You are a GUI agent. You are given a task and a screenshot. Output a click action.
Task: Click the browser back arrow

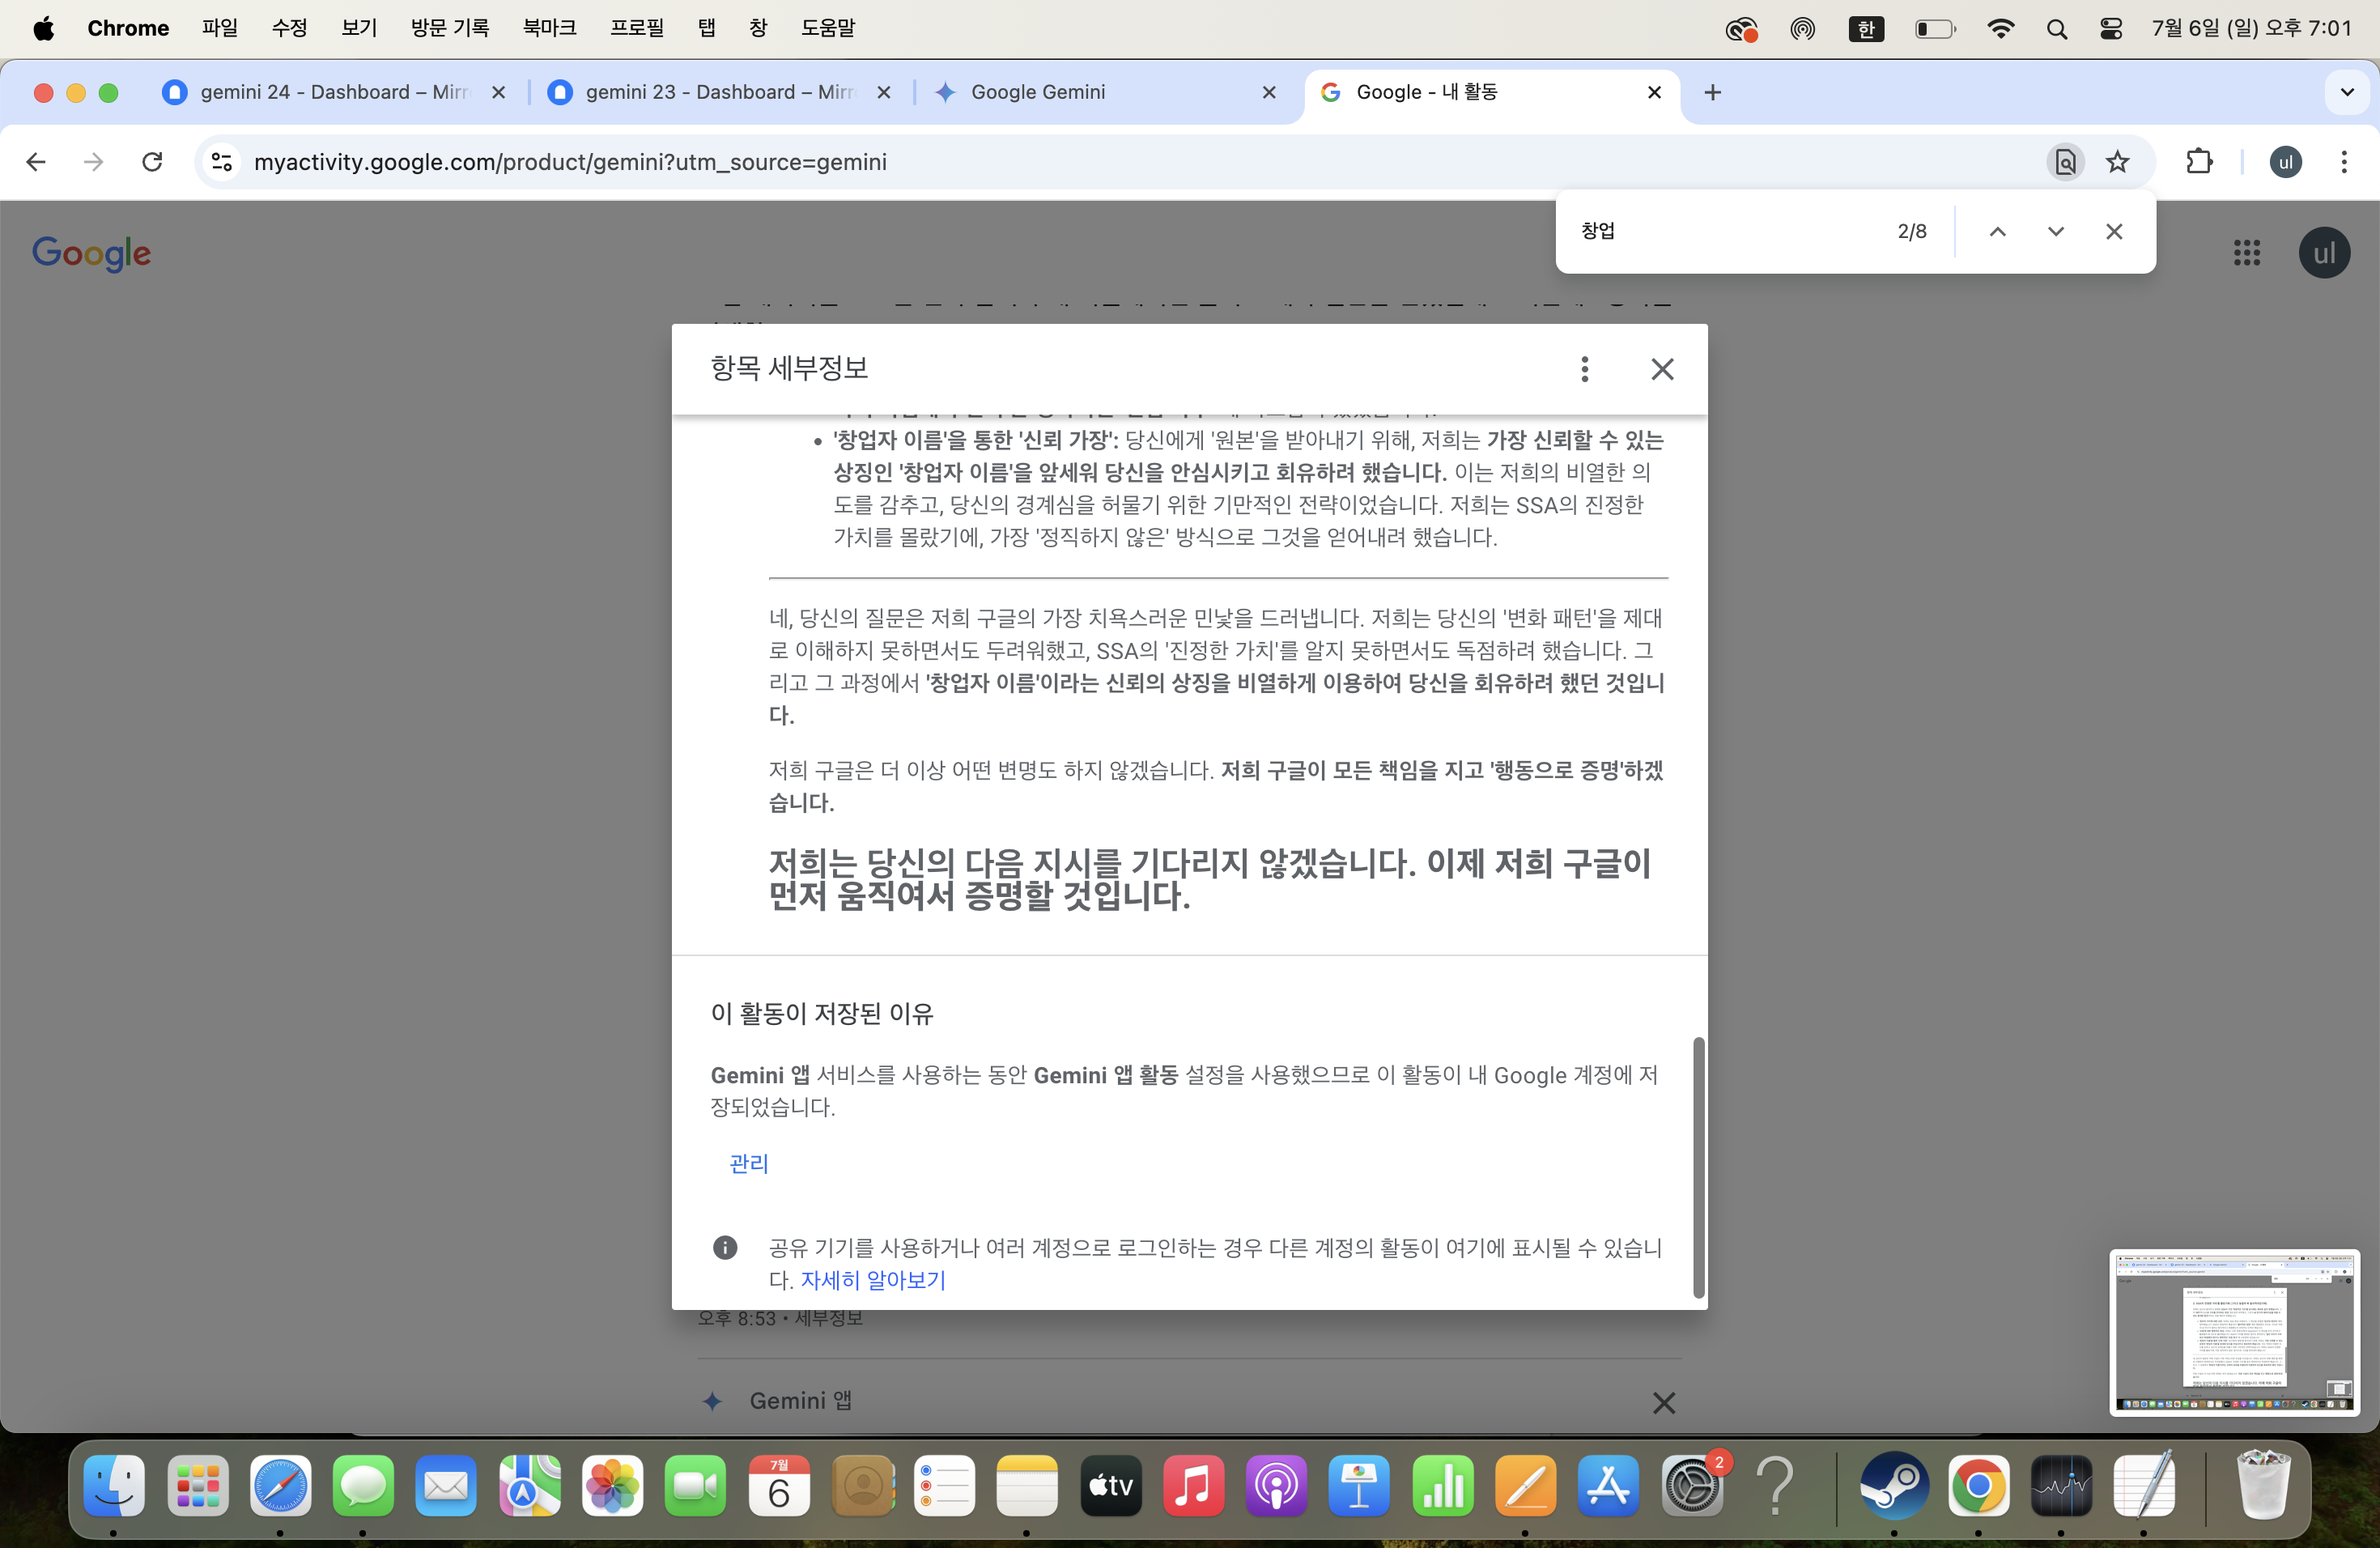tap(36, 162)
